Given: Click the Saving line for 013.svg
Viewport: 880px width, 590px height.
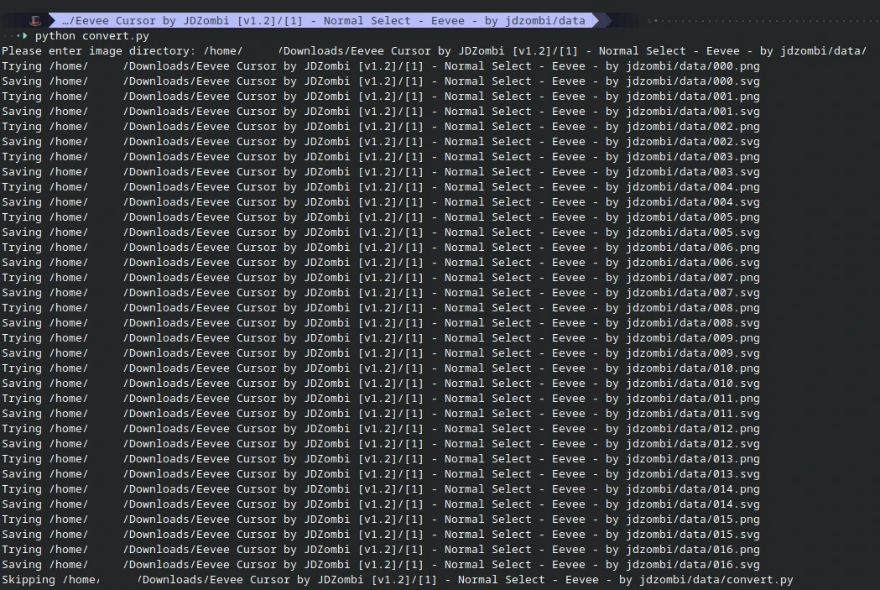Looking at the screenshot, I should (x=381, y=475).
